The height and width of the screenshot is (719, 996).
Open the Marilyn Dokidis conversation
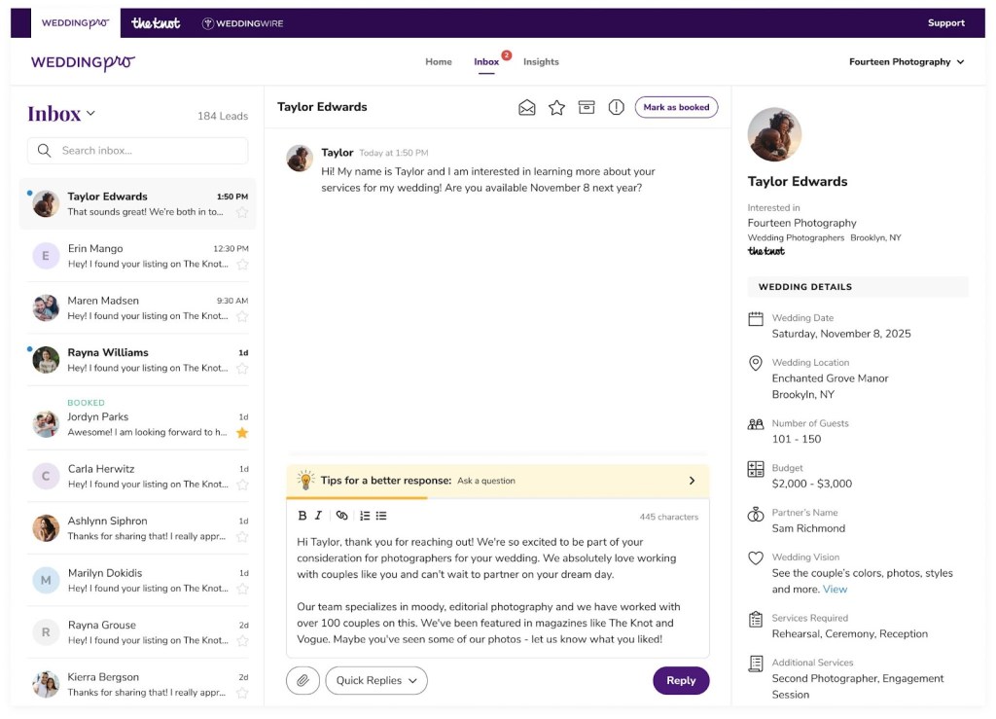(x=138, y=581)
